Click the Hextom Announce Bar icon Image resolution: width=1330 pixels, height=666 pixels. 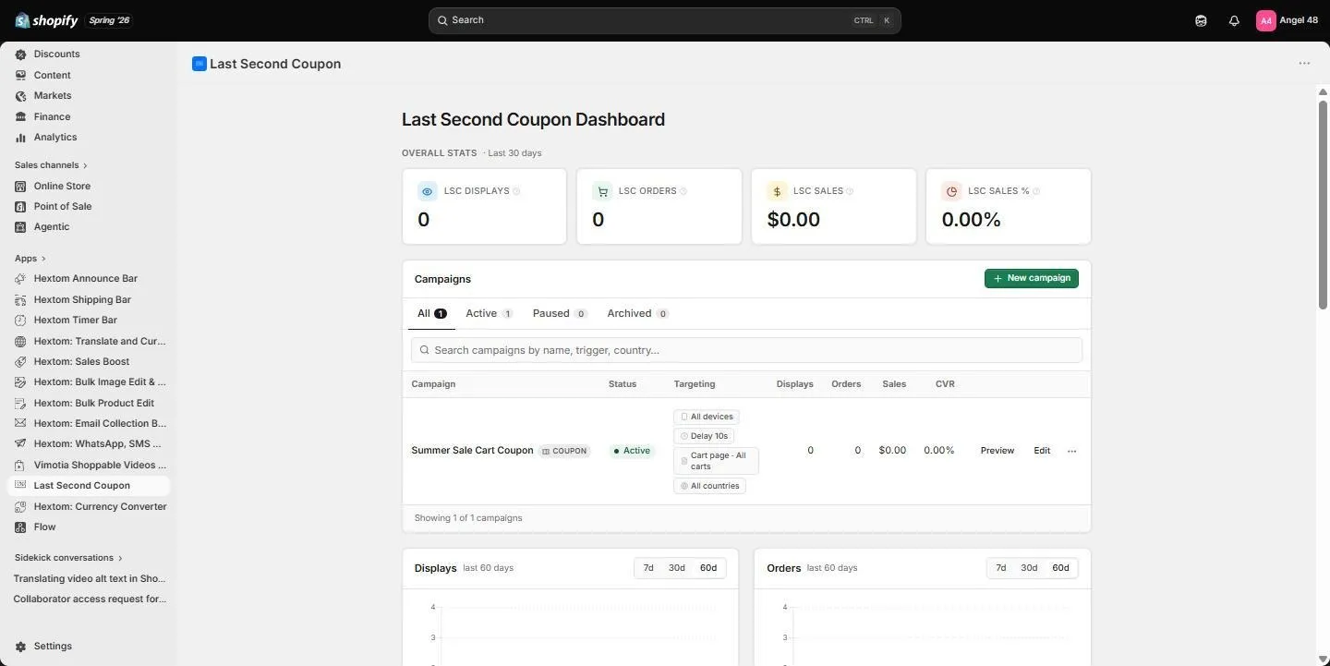(20, 279)
